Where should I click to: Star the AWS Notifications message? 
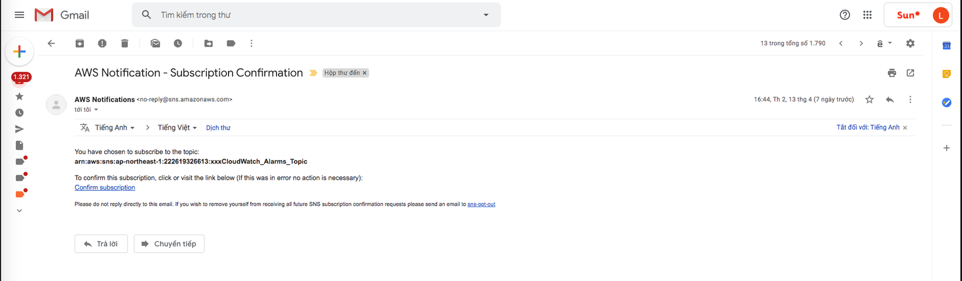coord(869,99)
